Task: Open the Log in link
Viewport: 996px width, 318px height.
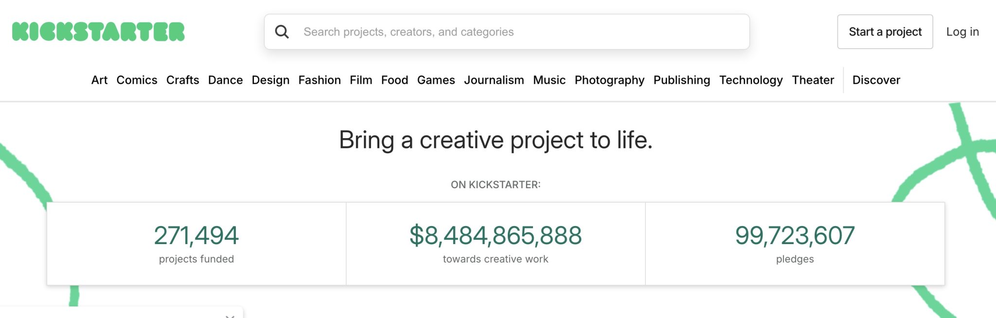Action: coord(962,32)
